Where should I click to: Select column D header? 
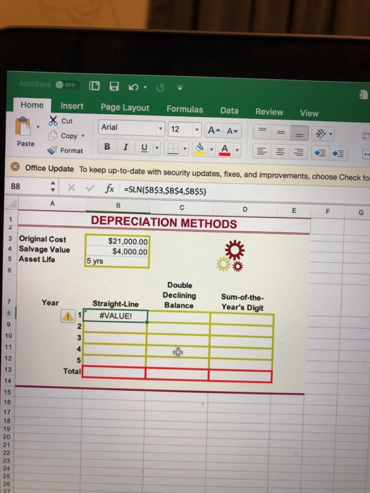pyautogui.click(x=245, y=209)
